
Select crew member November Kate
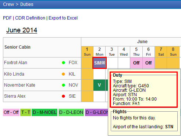click(19, 85)
